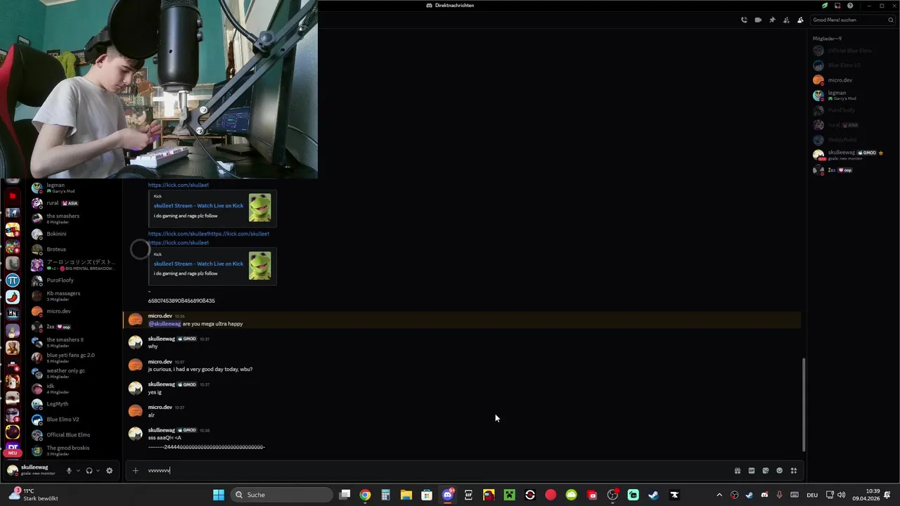Select the HN server icon
900x506 pixels.
13,313
